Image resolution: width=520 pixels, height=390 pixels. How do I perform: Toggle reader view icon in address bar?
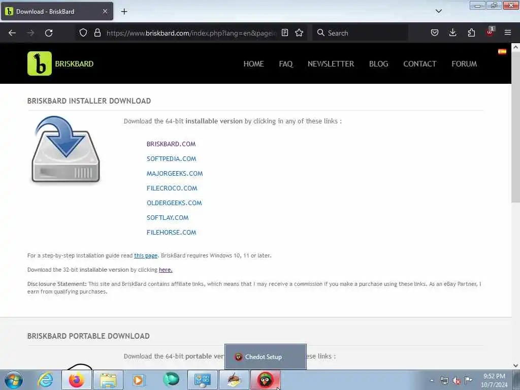coord(284,32)
